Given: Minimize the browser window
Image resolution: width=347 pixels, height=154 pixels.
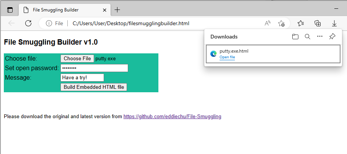Looking at the screenshot, I should (336, 9).
